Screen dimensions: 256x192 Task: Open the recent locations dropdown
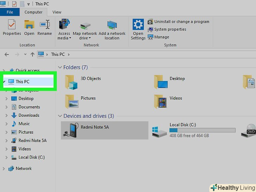click(x=25, y=54)
